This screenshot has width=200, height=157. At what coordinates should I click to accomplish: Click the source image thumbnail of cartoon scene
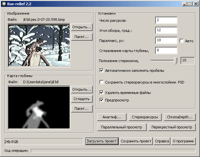pos(39,46)
